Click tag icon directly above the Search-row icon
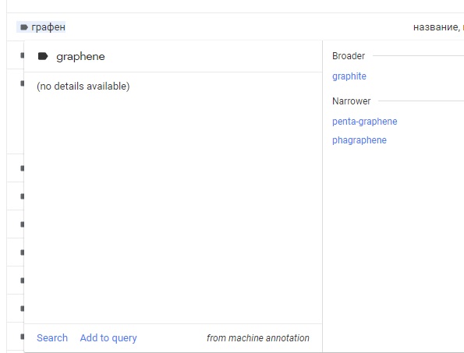The width and height of the screenshot is (464, 353). (x=22, y=309)
